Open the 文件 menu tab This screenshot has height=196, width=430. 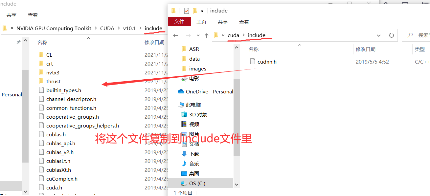tap(179, 21)
